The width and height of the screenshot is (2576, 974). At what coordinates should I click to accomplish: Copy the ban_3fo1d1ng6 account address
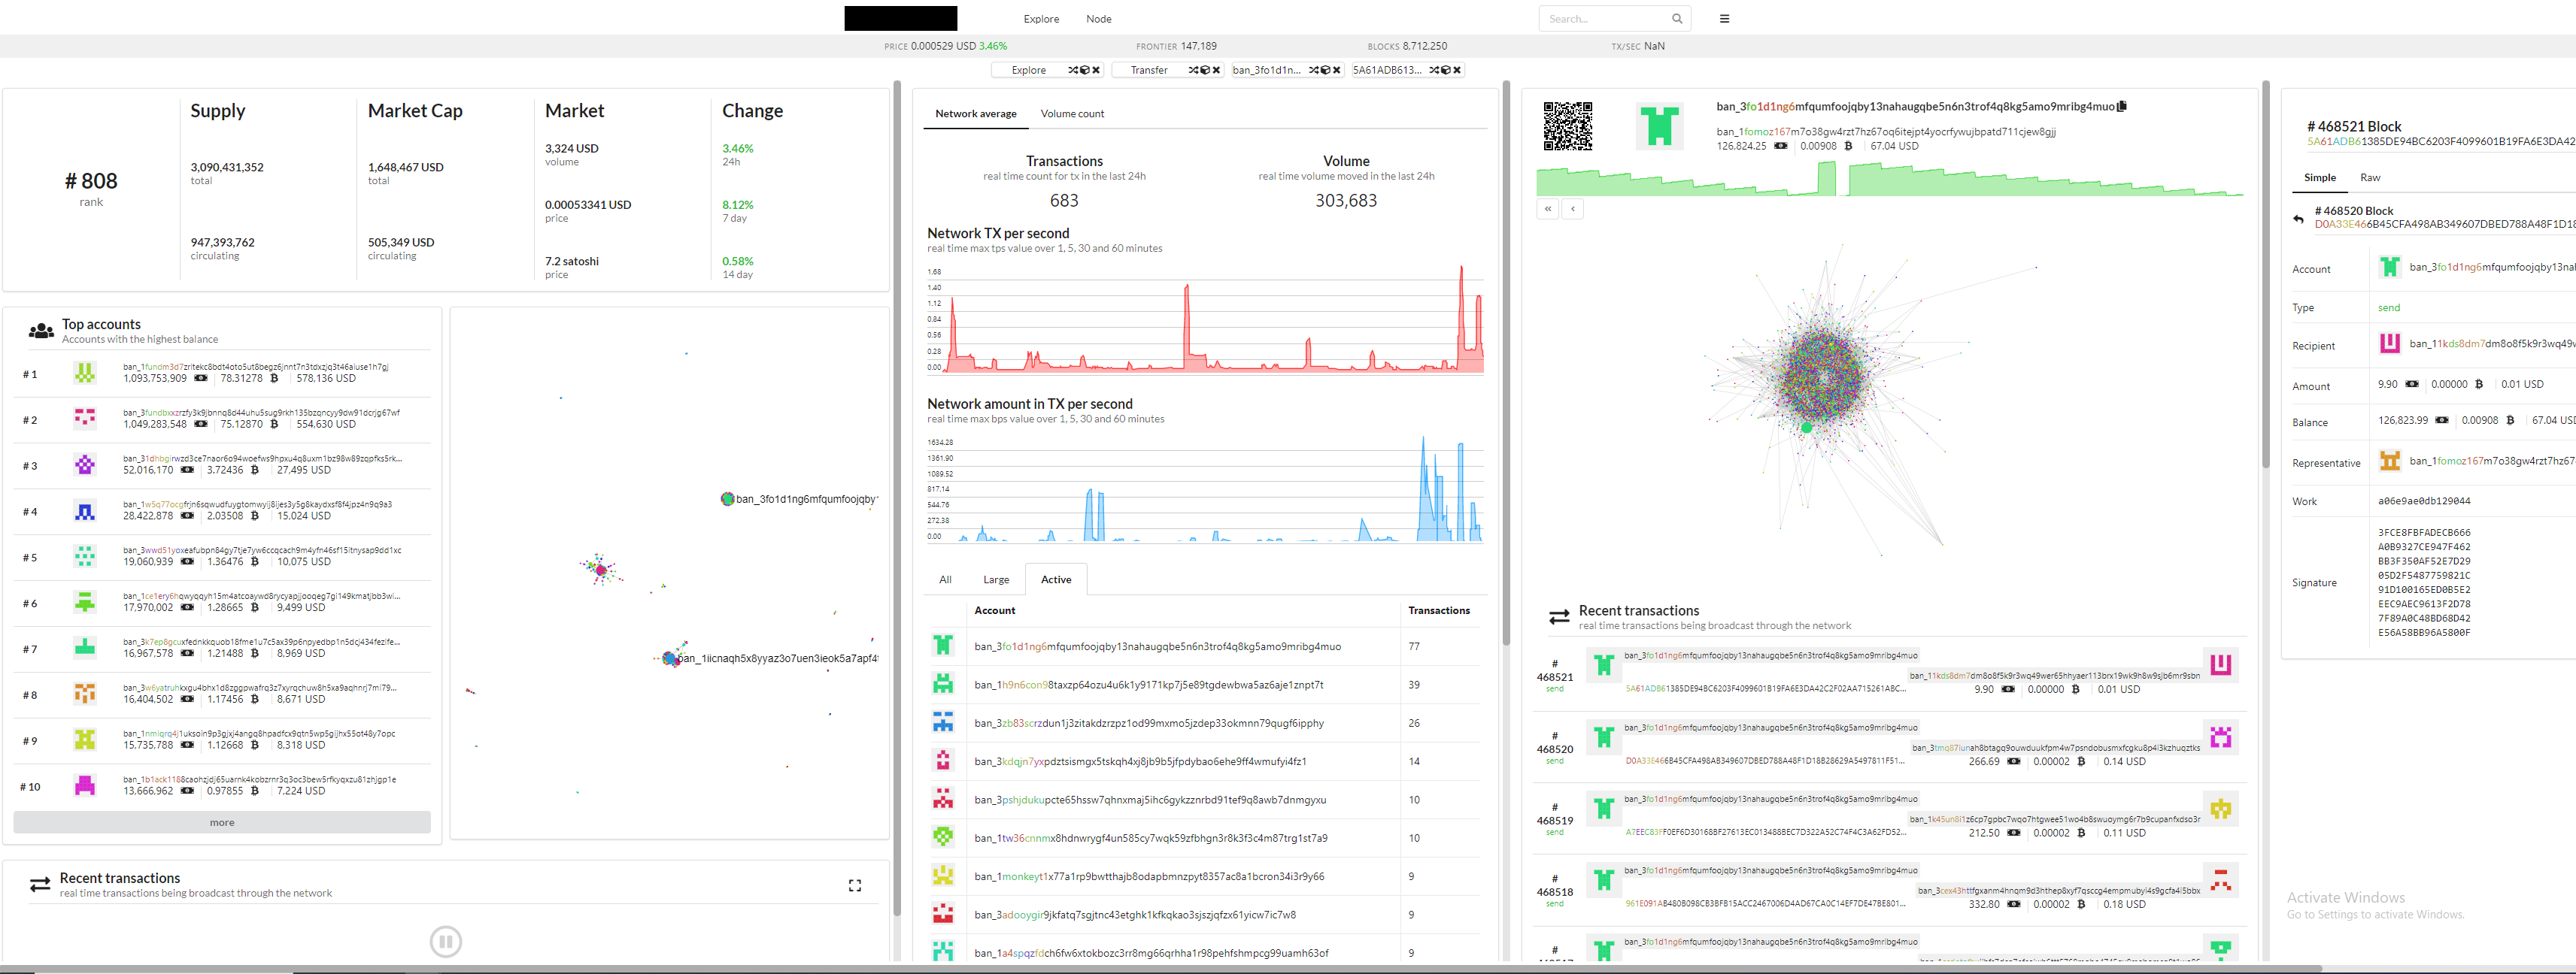coord(2122,106)
